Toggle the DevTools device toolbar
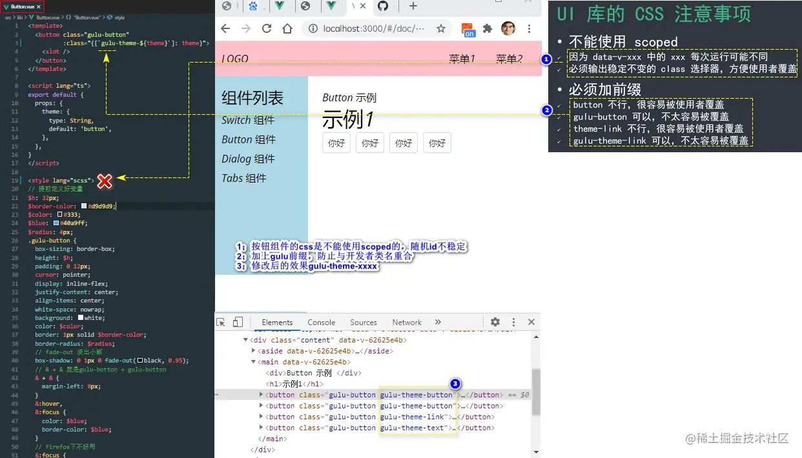802x458 pixels. [x=238, y=323]
